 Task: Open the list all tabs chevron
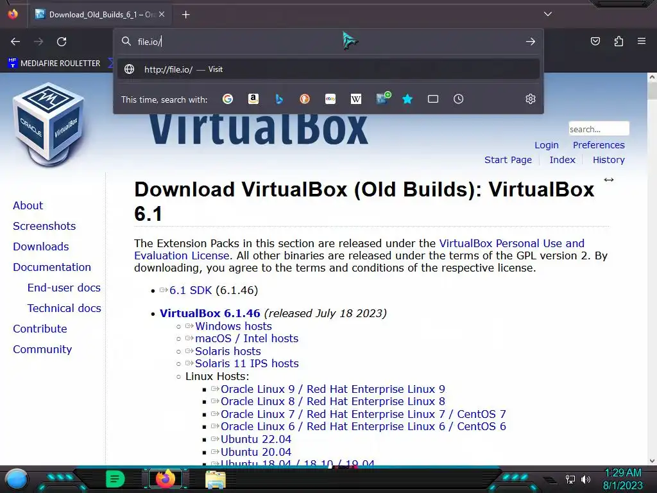[548, 14]
